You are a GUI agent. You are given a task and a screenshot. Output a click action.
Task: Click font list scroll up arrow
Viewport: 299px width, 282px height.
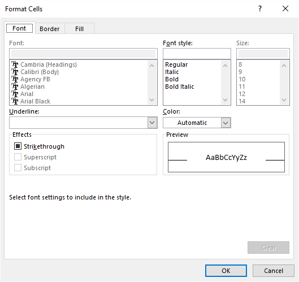(152, 66)
